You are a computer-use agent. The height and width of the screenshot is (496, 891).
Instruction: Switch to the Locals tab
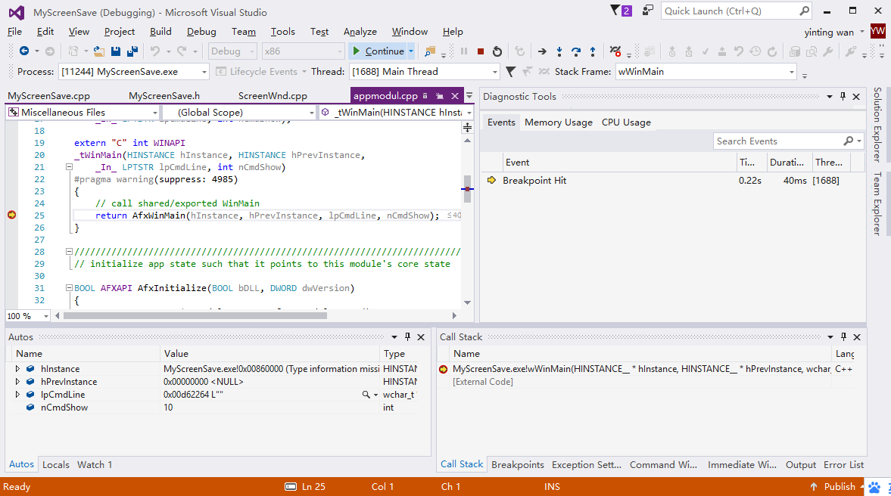click(56, 465)
